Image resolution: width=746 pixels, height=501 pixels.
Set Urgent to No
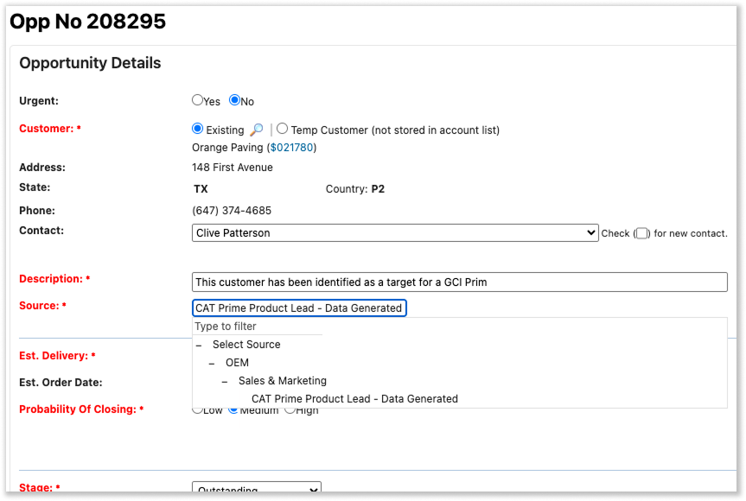[234, 100]
